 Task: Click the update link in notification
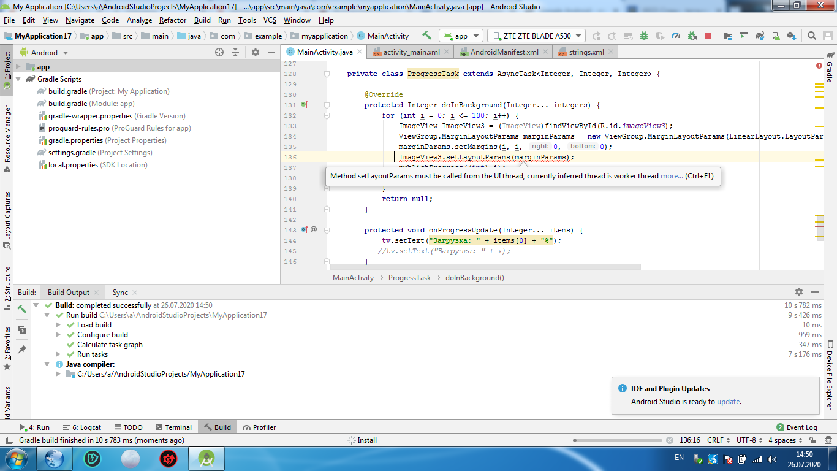(x=729, y=402)
